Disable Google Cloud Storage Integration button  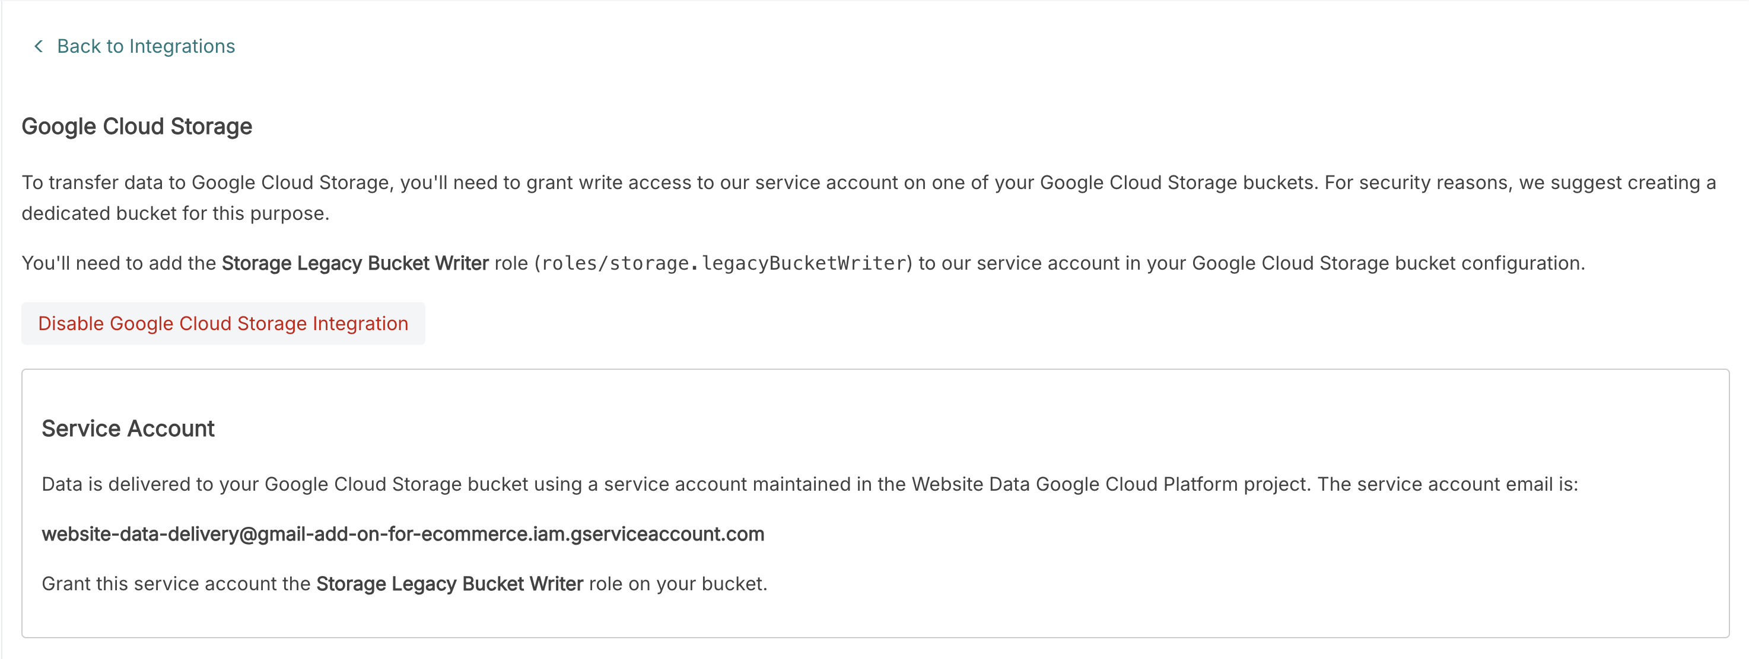[222, 324]
